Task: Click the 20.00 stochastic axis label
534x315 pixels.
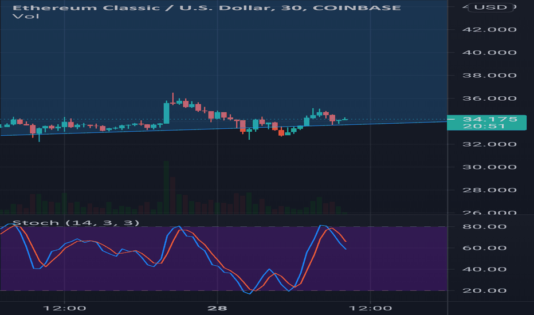Action: click(x=485, y=290)
